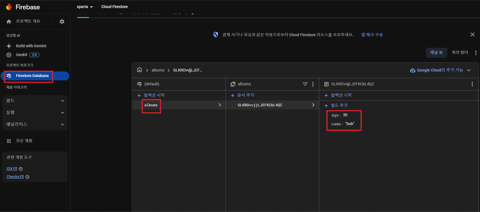The image size is (480, 212).
Task: Select the albums collection row
Action: tap(179, 105)
